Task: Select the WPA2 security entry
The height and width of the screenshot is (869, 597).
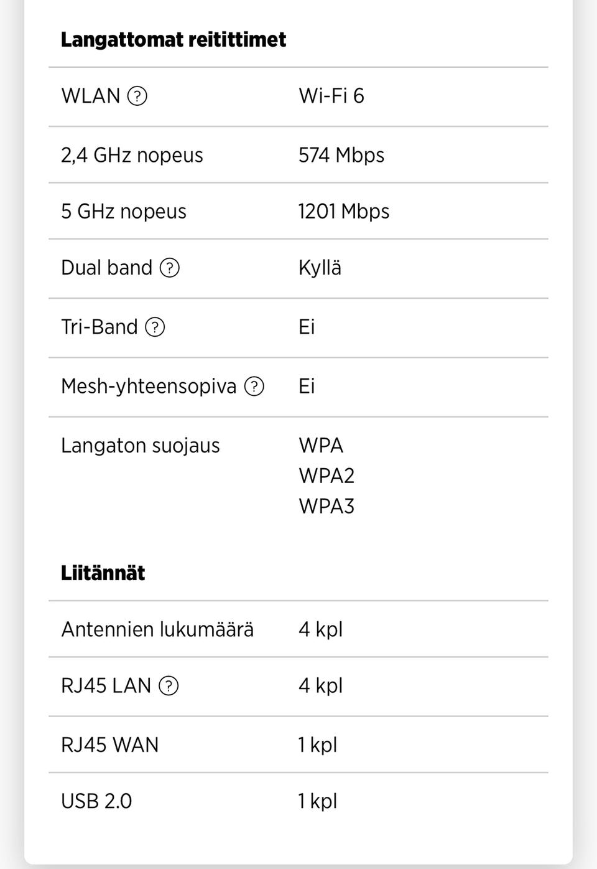Action: (326, 476)
